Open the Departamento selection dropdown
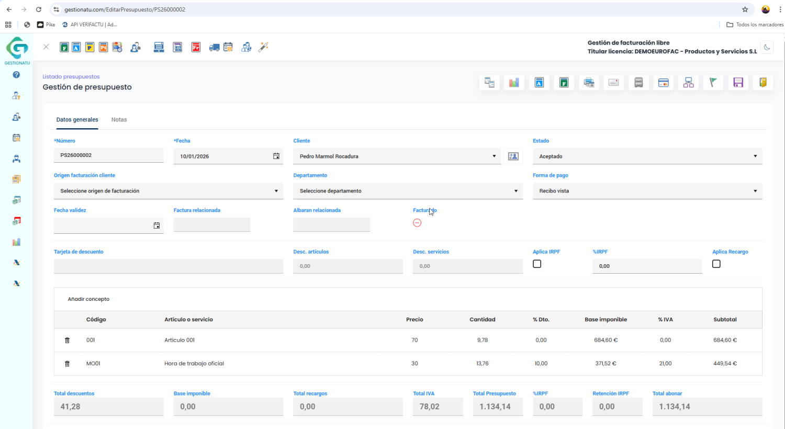Viewport: 785px width, 429px height. [x=407, y=191]
